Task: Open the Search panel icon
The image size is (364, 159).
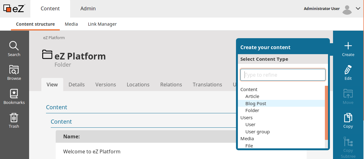Action: click(x=14, y=46)
